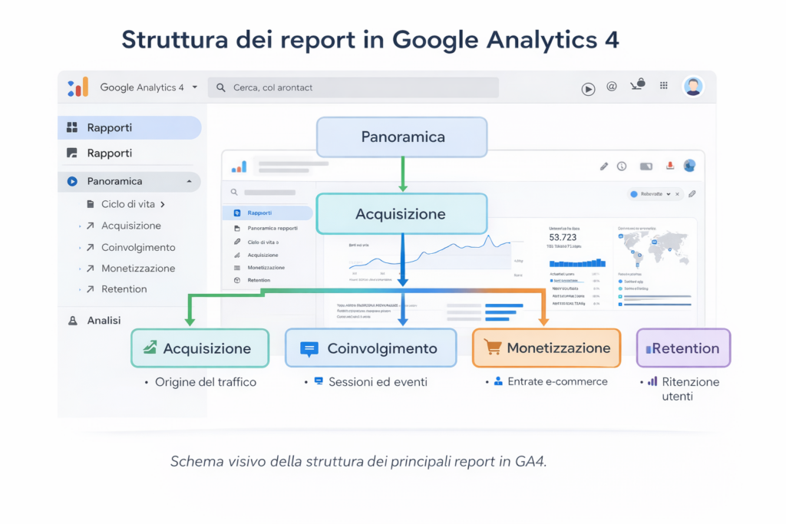Screen dimensions: 786x524
Task: Click the arrow icon beside sidebar Coinvolgimento
Action: [x=91, y=248]
